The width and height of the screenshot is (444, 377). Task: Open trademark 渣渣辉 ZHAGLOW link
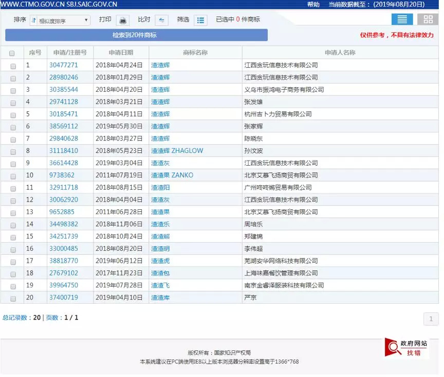pos(177,151)
